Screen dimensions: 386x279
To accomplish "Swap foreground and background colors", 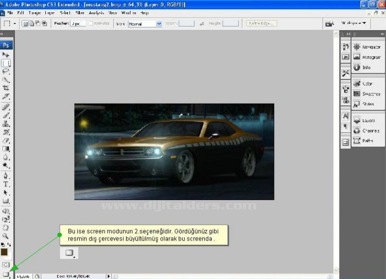I will pos(9,245).
